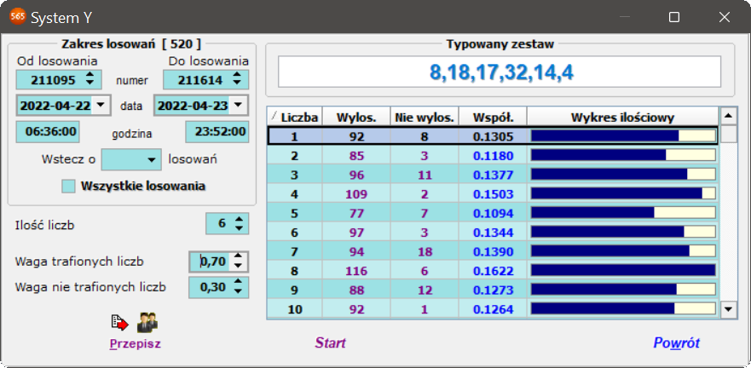Open the 2022-04-22 start date dropdown
This screenshot has width=751, height=368.
point(101,106)
